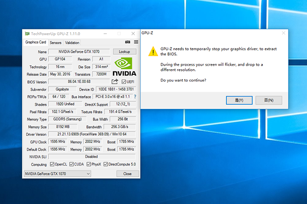Click the Bus Width value 256 Bit
Viewport: 307px width, 204px height.
point(123,119)
